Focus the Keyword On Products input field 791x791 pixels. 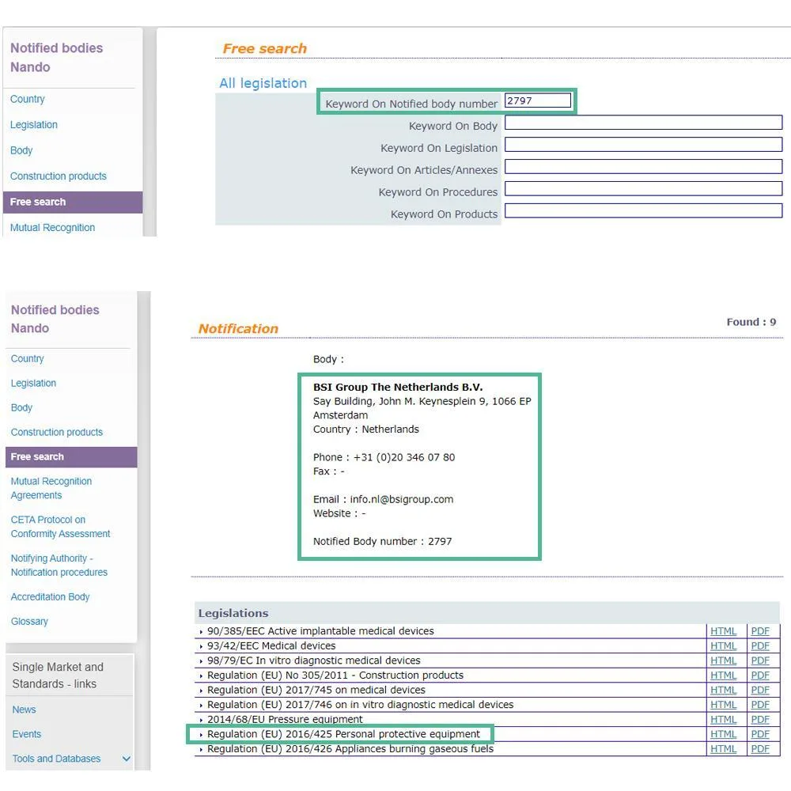[x=643, y=210]
